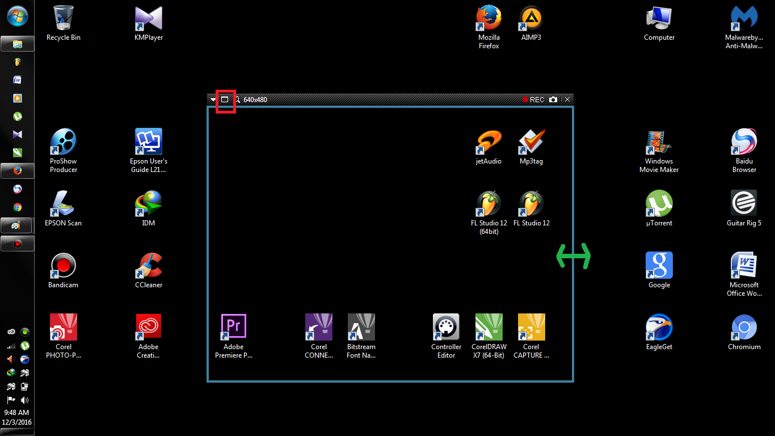Screen dimensions: 775x436
Task: Select the EagleGet desktop shortcut
Action: [659, 333]
